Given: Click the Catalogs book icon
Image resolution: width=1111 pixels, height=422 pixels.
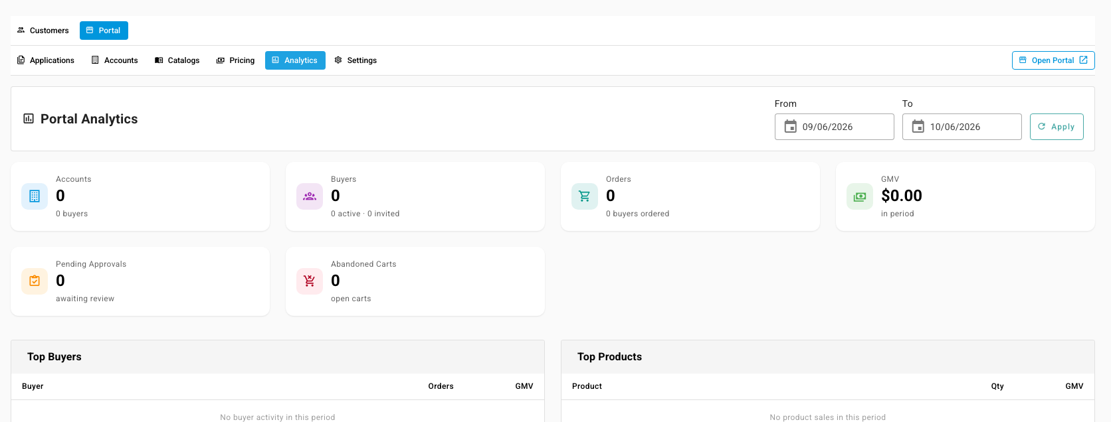Looking at the screenshot, I should pos(159,60).
